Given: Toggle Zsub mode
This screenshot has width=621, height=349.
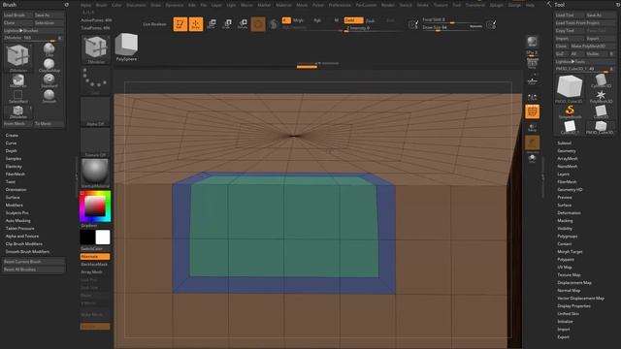Looking at the screenshot, I should (370, 20).
